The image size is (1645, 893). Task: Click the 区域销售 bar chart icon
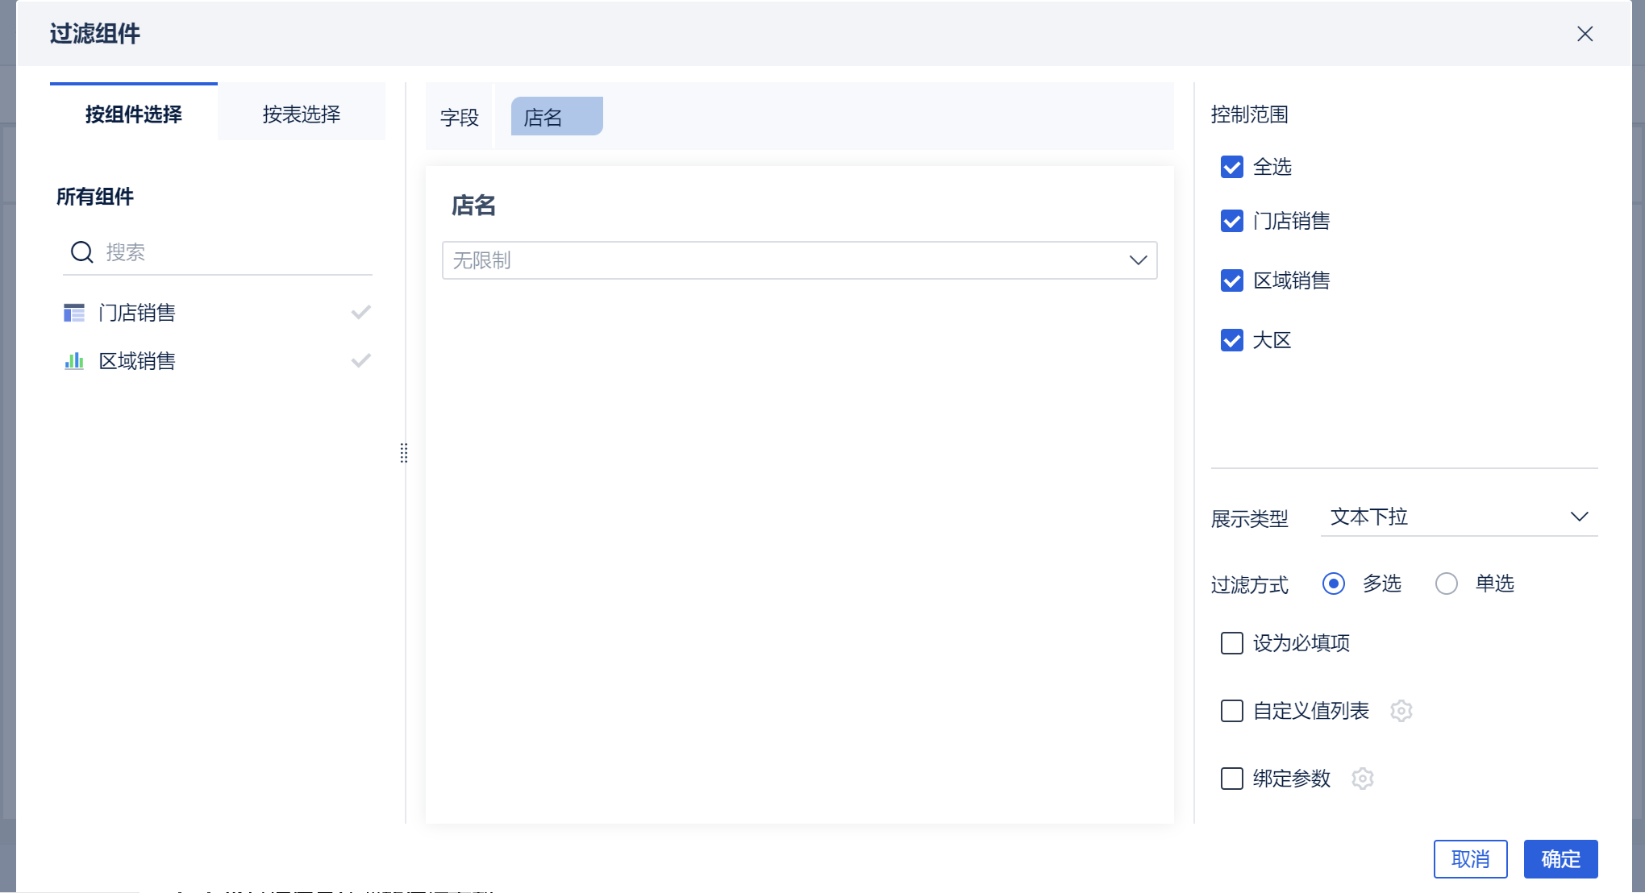point(74,361)
